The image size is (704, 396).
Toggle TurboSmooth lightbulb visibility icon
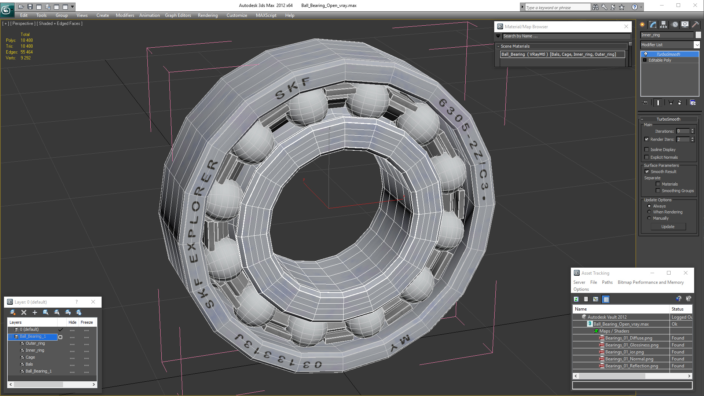click(646, 54)
